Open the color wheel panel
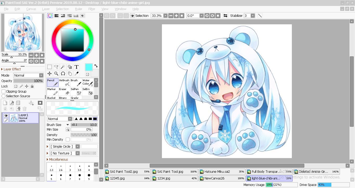This screenshot has width=355, height=188. [x=50, y=16]
